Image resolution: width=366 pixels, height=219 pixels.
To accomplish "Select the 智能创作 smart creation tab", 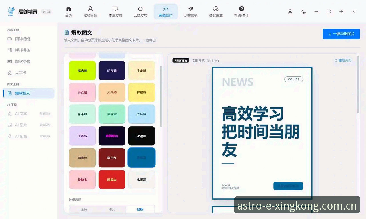I will 166,12.
